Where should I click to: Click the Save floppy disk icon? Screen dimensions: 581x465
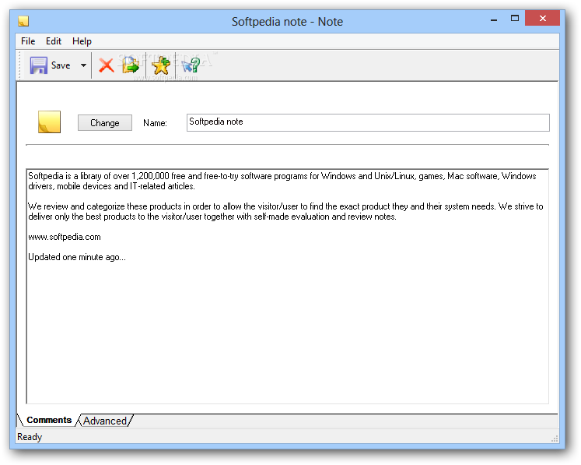pyautogui.click(x=39, y=65)
